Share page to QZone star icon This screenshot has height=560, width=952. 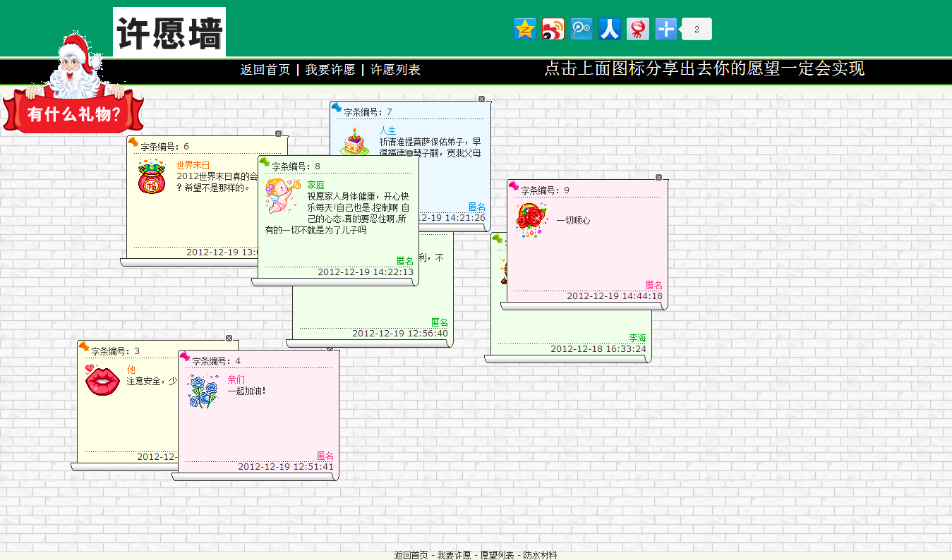(x=524, y=29)
